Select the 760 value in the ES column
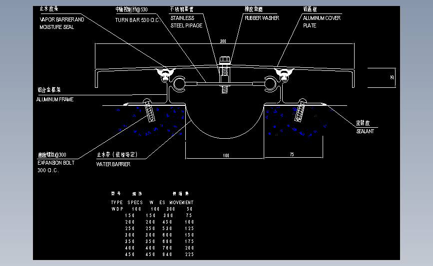 click(x=167, y=248)
